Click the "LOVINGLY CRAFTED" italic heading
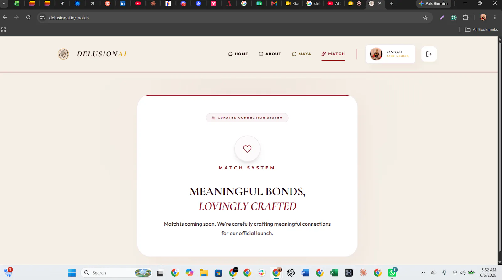 point(247,206)
